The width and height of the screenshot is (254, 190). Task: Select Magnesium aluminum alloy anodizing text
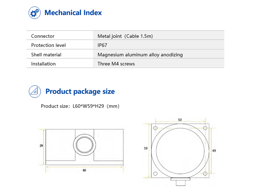[140, 55]
